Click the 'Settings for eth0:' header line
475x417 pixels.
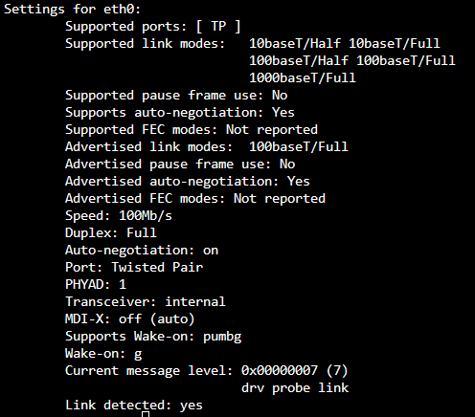coord(72,9)
